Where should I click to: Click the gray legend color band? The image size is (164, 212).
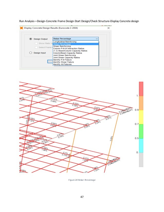pyautogui.click(x=141, y=160)
